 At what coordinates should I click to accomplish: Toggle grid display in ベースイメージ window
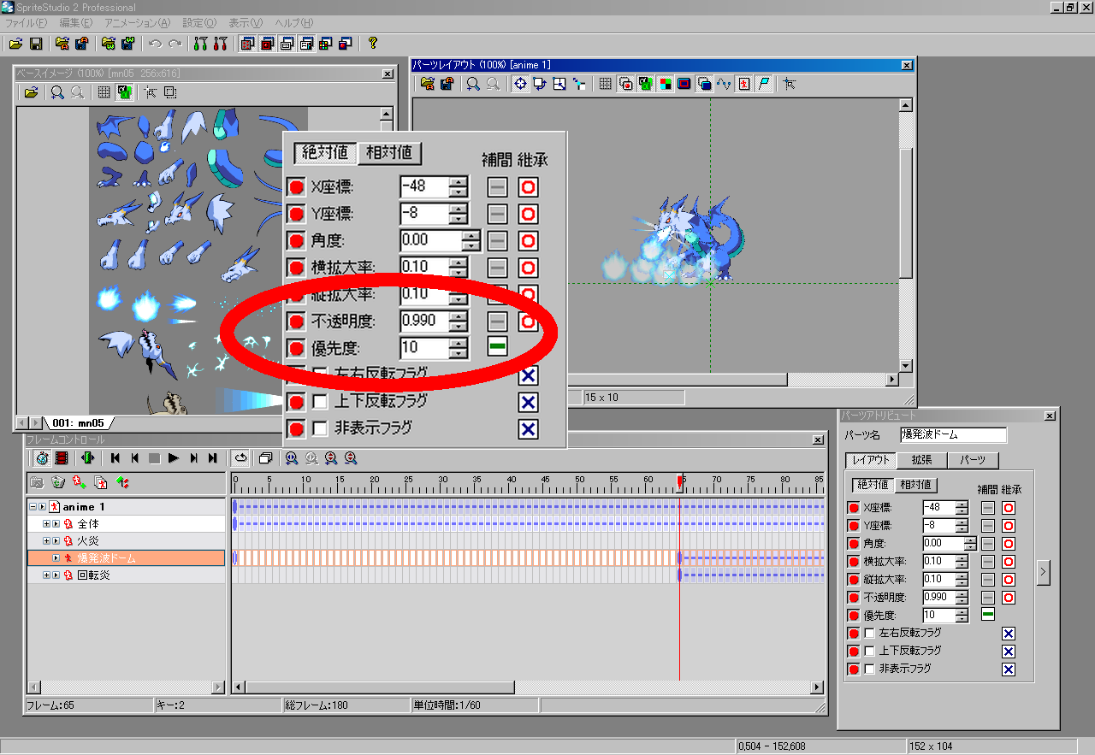coord(104,91)
